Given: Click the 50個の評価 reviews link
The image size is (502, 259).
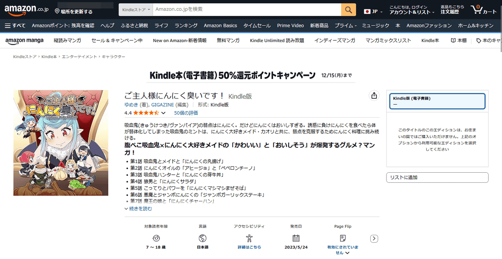Looking at the screenshot, I should (186, 113).
